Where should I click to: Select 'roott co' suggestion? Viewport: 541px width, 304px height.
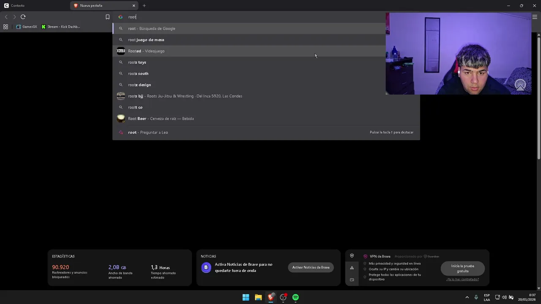[266, 107]
